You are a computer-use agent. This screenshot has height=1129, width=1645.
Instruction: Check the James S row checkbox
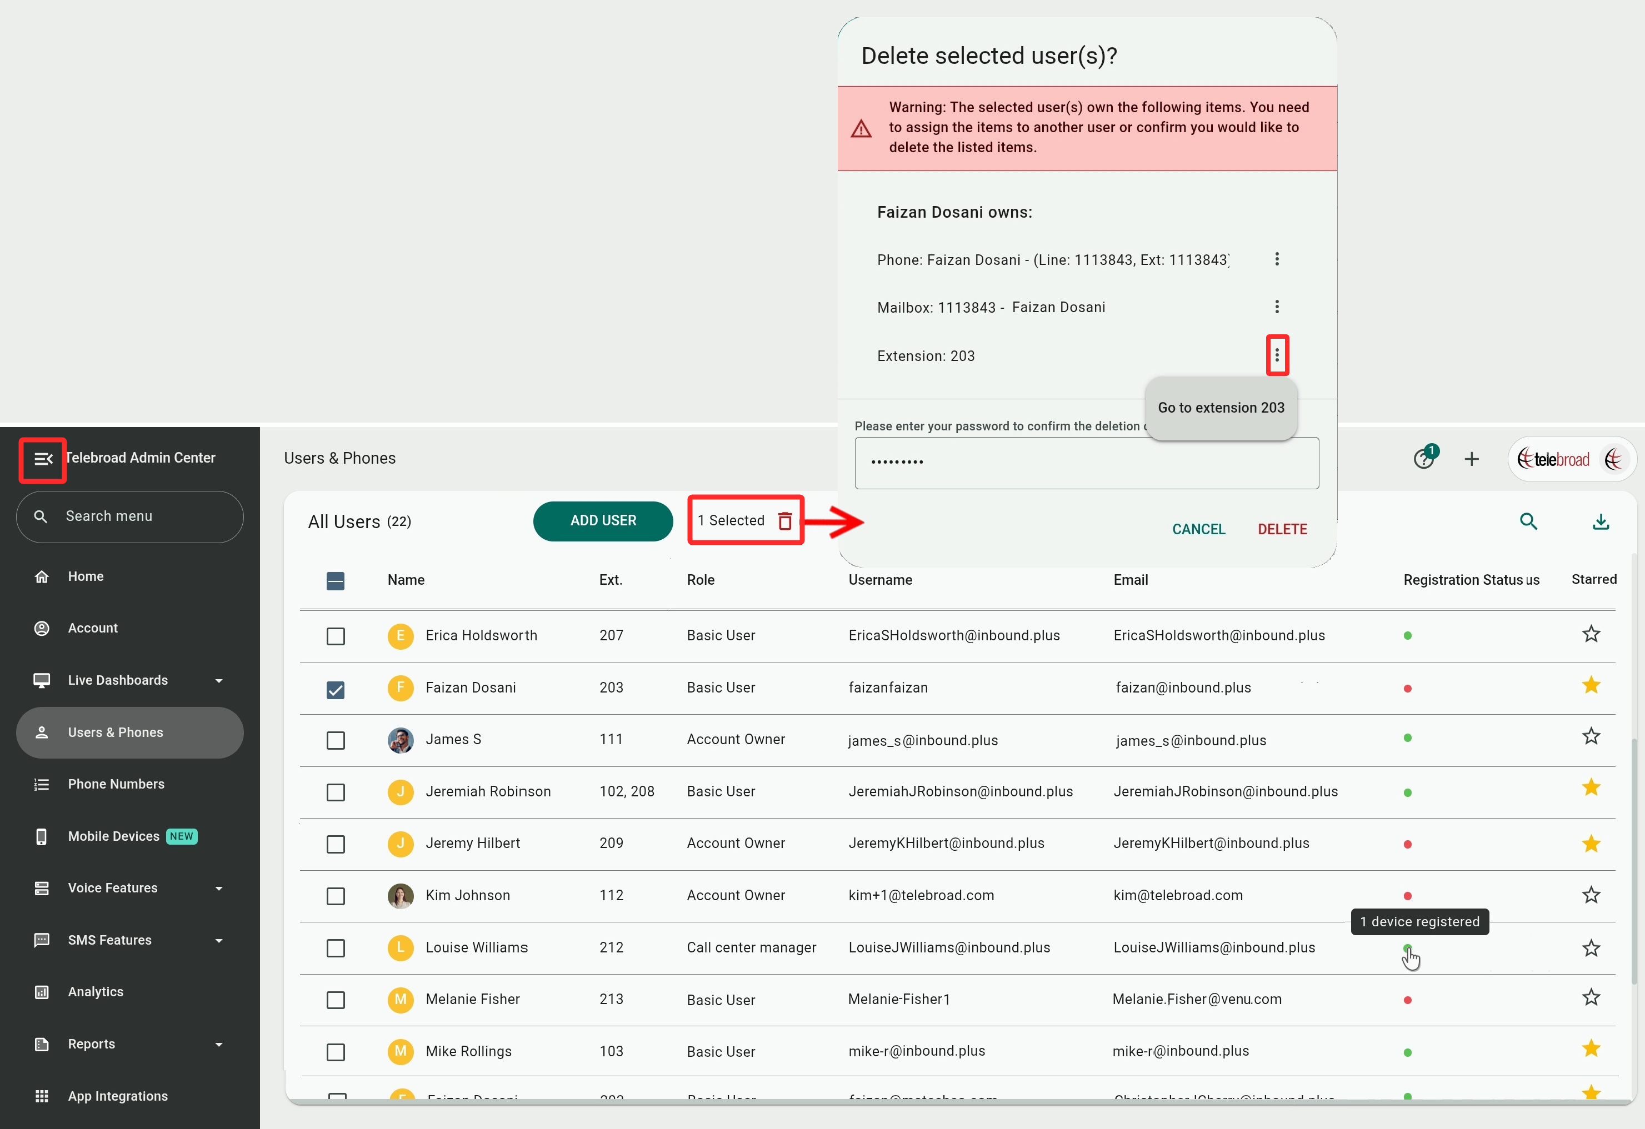[x=336, y=740]
